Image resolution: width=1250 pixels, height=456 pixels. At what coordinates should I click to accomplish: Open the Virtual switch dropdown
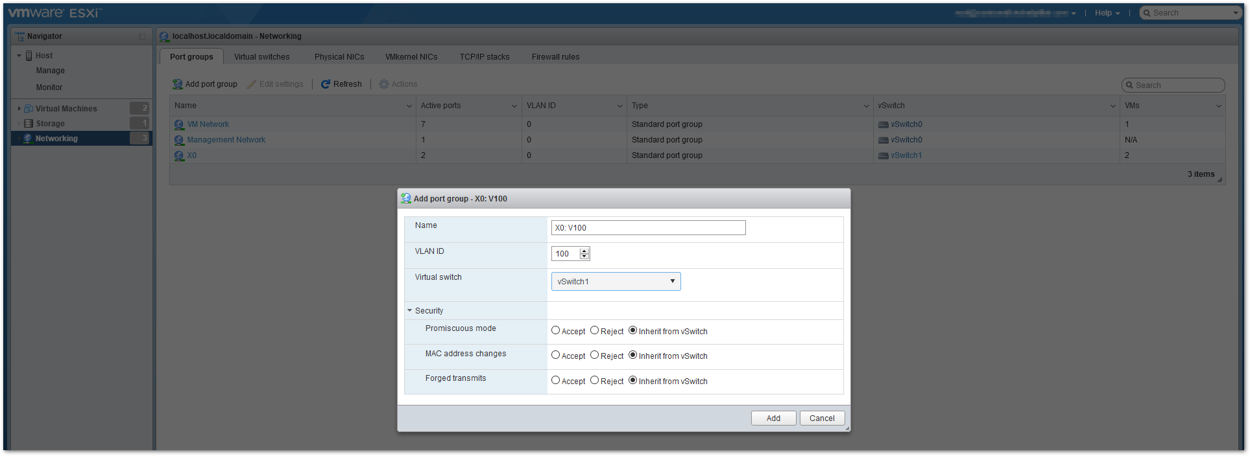[x=616, y=281]
